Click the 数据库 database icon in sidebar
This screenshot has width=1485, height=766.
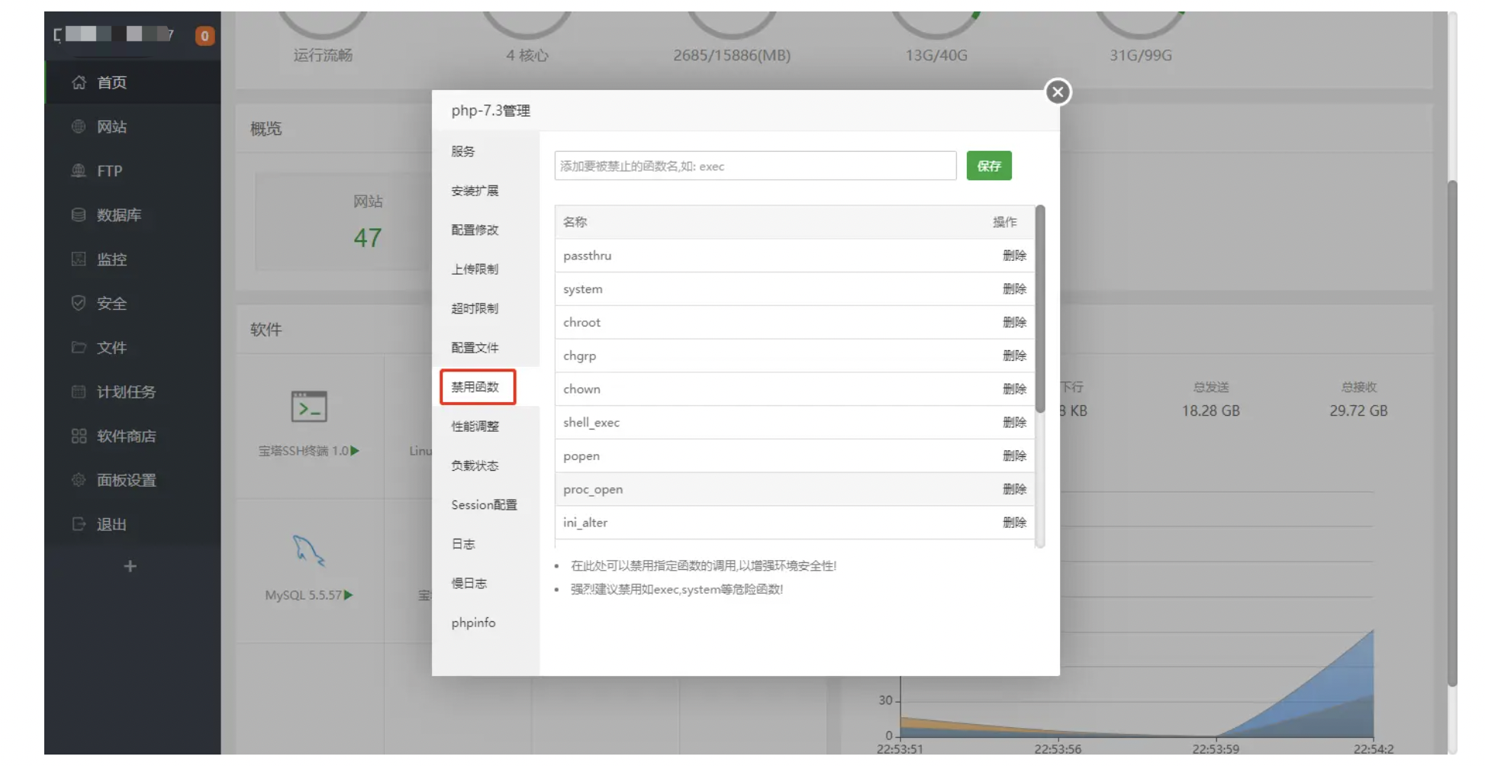pos(79,215)
